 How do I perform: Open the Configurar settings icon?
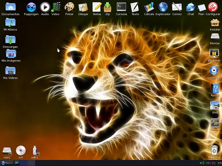pyautogui.click(x=213, y=7)
